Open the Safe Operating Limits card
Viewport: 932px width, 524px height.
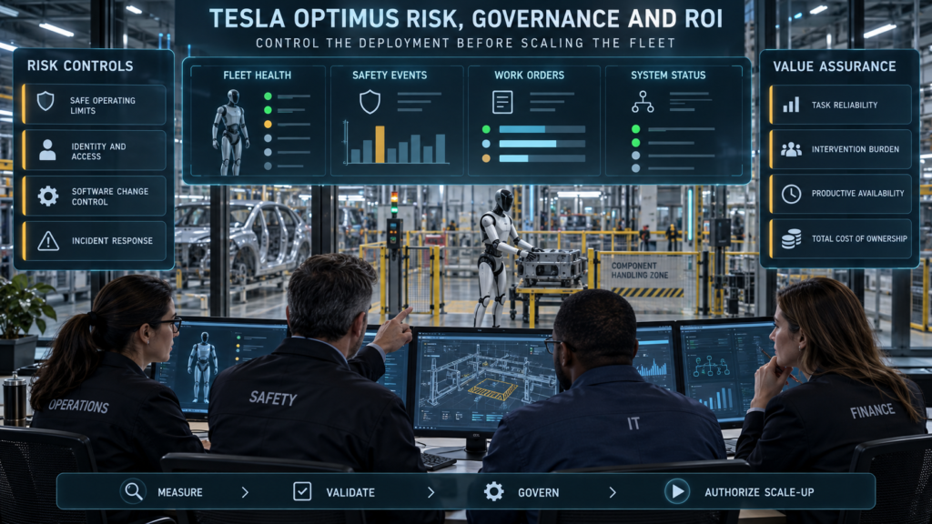[x=94, y=105]
